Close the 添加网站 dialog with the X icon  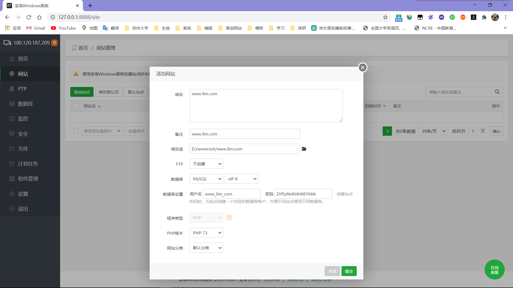click(x=363, y=67)
